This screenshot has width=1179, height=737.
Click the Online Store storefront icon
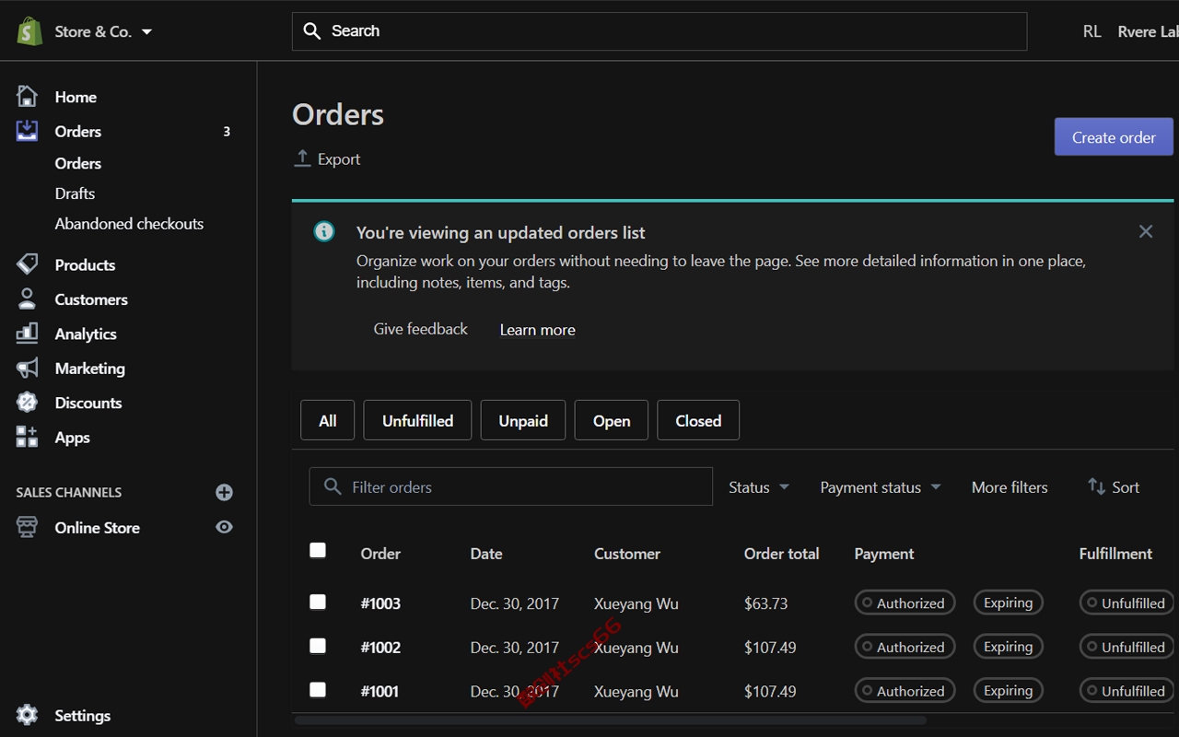coord(28,527)
